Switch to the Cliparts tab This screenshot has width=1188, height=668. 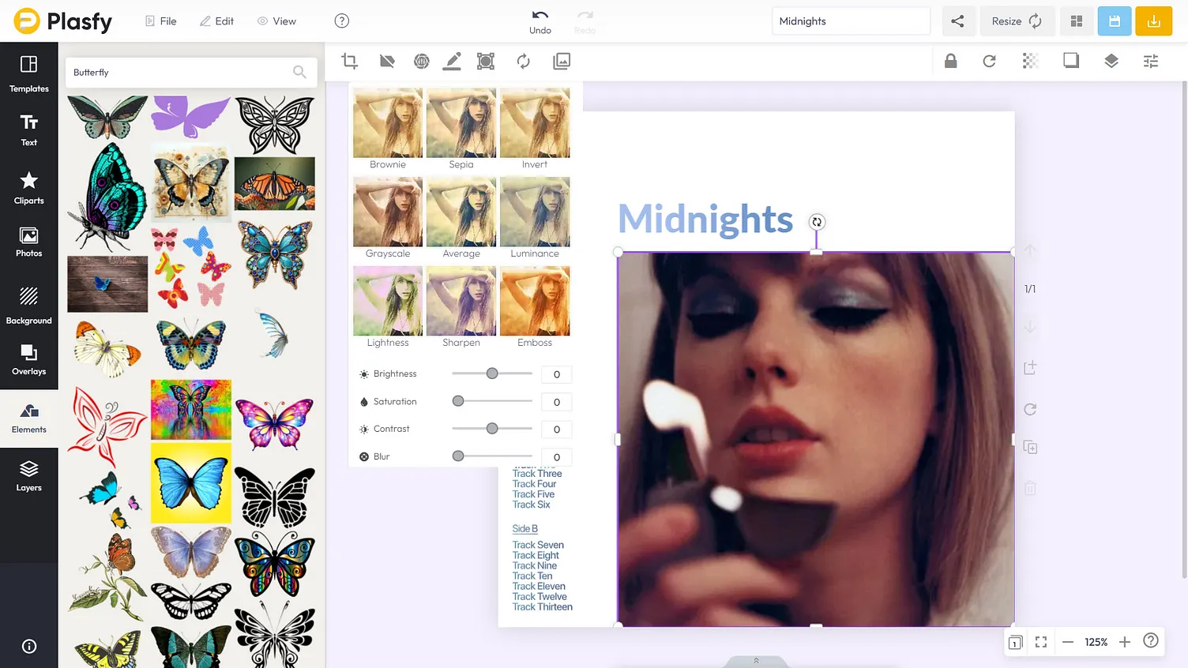tap(29, 188)
